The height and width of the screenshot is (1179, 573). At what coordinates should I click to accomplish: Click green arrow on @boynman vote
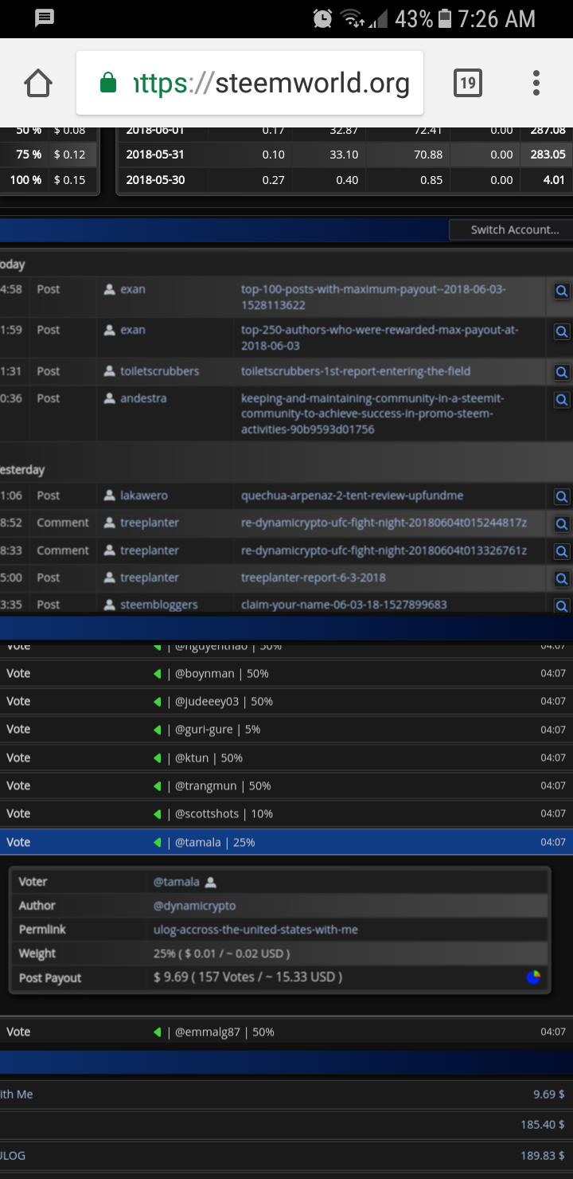tap(158, 674)
